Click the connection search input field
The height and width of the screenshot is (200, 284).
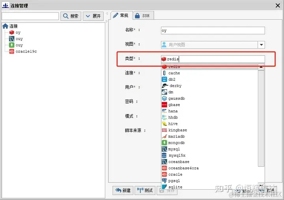click(30, 16)
